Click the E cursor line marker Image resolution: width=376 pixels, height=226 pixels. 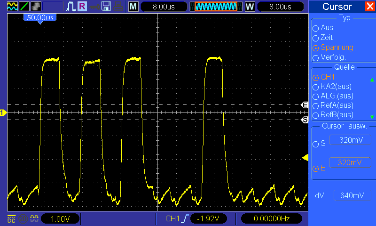305,105
